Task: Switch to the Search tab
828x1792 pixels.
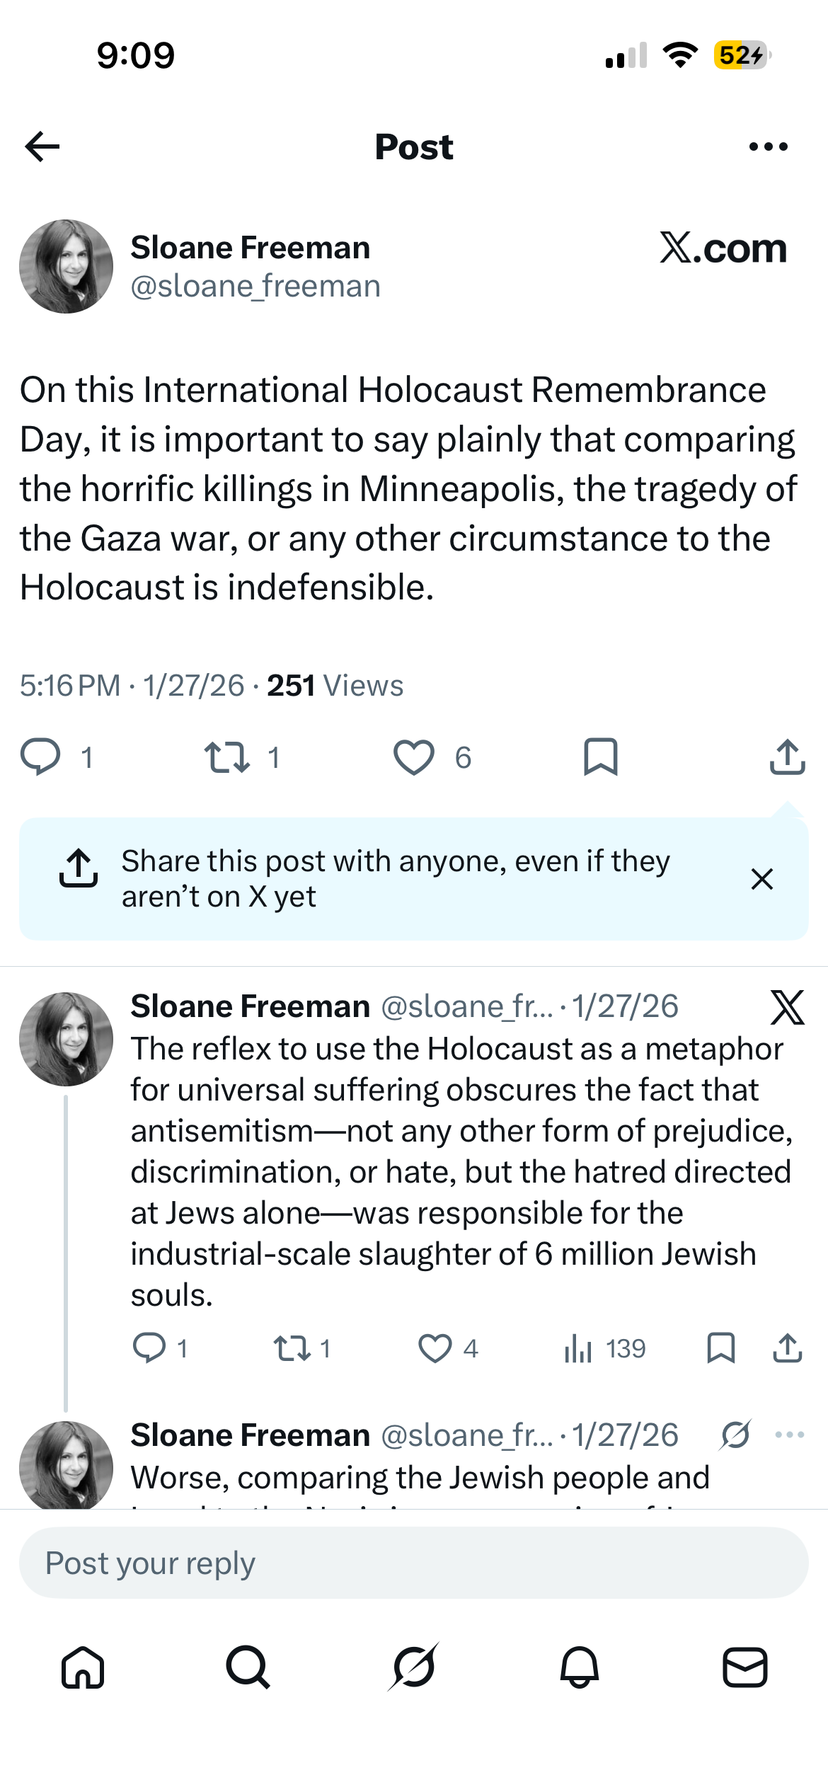Action: click(248, 1667)
